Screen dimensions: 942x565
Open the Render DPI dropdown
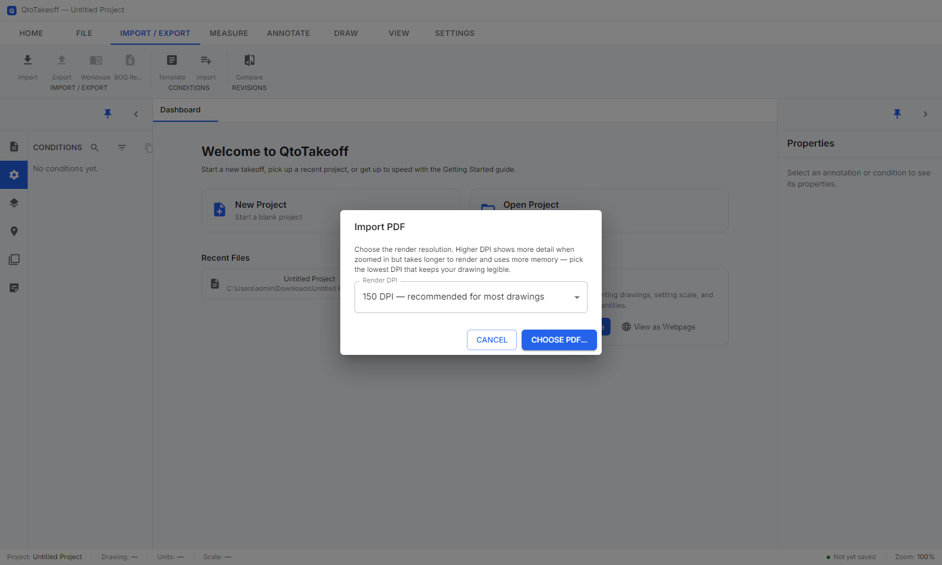tap(471, 297)
